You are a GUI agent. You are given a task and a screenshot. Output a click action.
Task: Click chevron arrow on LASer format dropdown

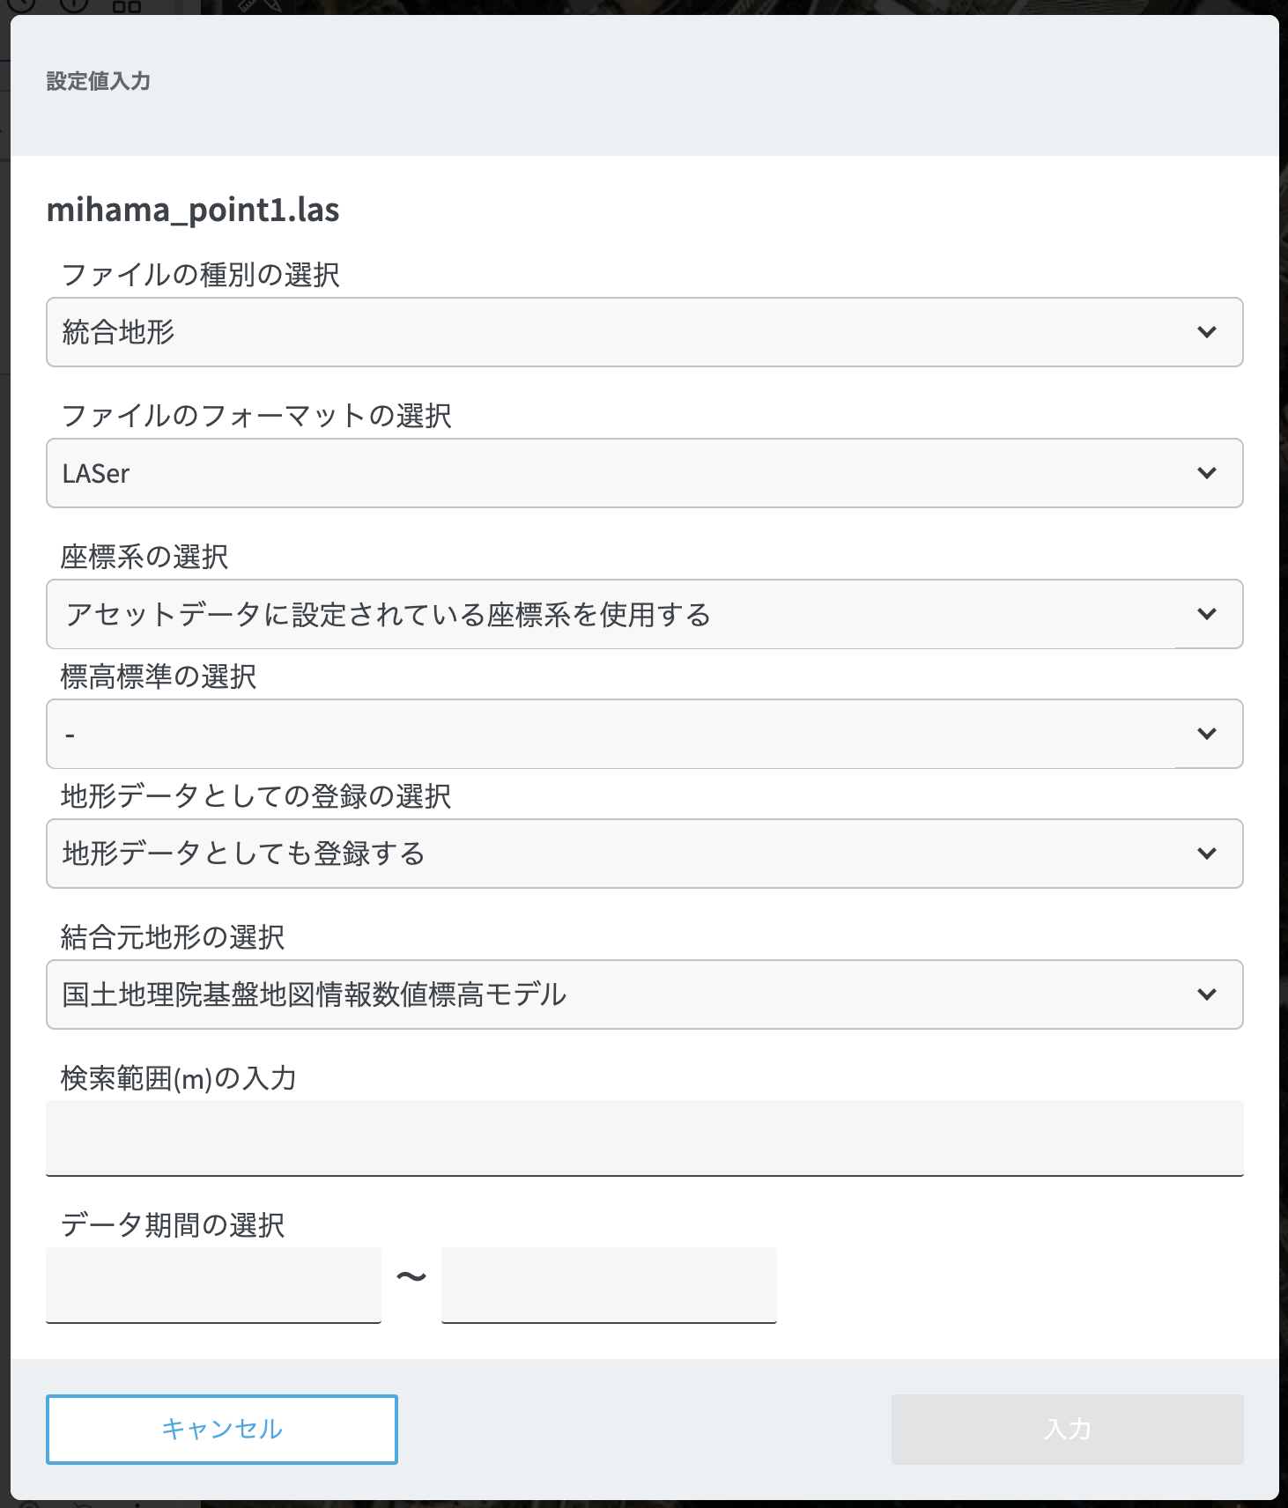pos(1206,473)
